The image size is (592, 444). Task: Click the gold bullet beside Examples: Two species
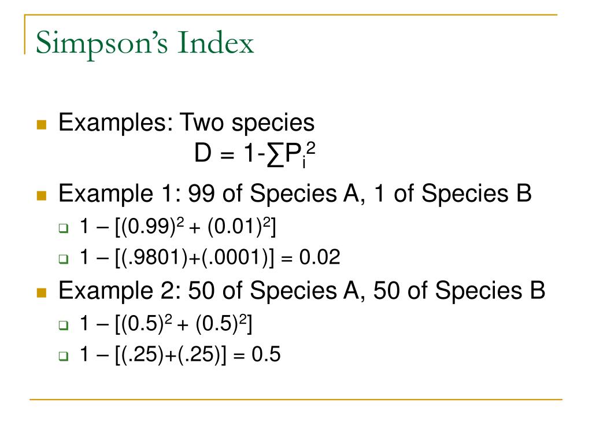[42, 125]
